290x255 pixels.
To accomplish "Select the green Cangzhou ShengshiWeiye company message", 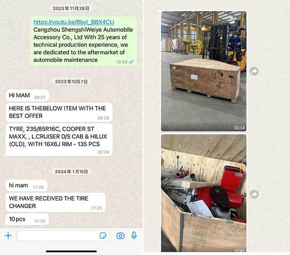I will (84, 42).
